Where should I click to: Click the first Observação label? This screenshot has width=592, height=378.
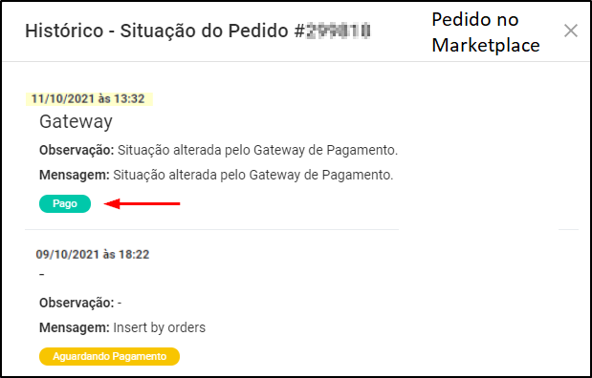(x=77, y=151)
